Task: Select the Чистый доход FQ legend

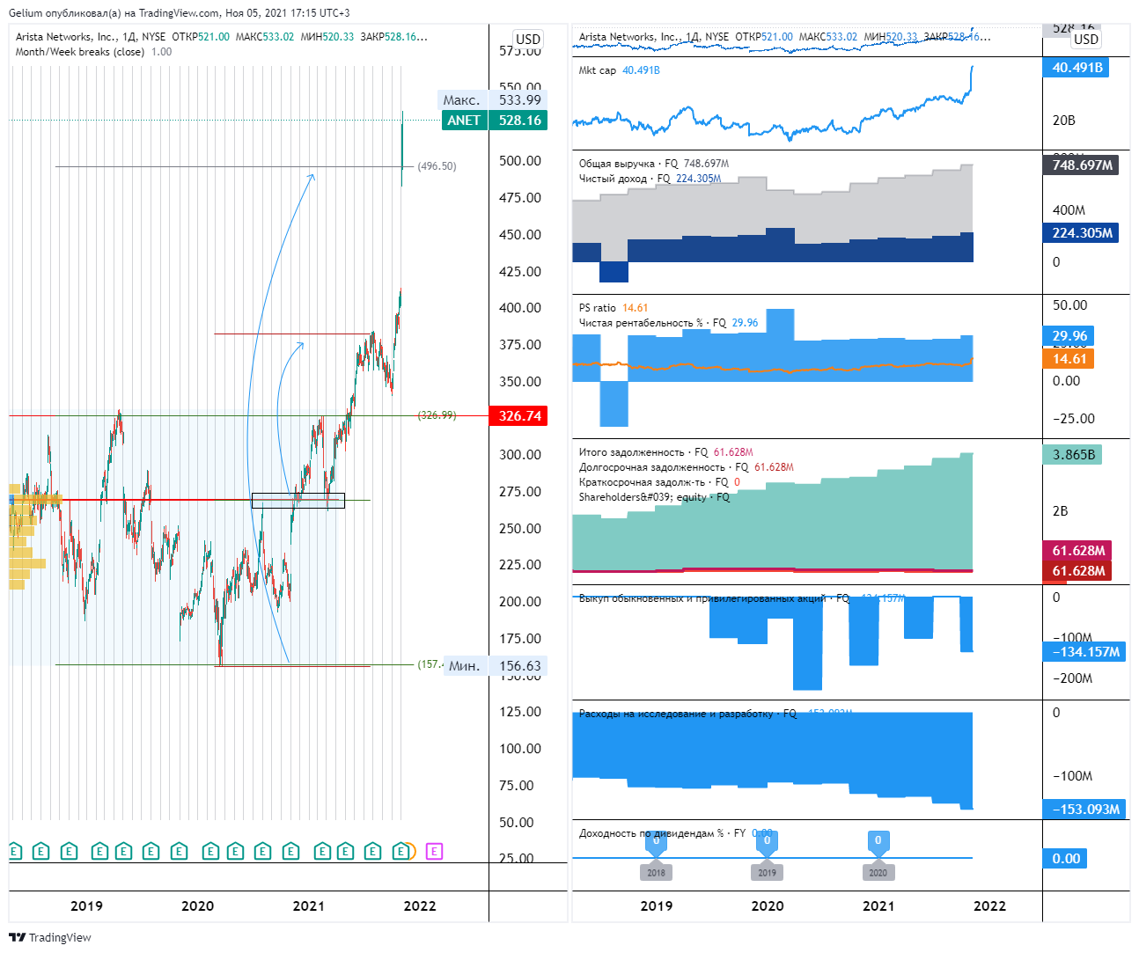Action: pyautogui.click(x=650, y=179)
